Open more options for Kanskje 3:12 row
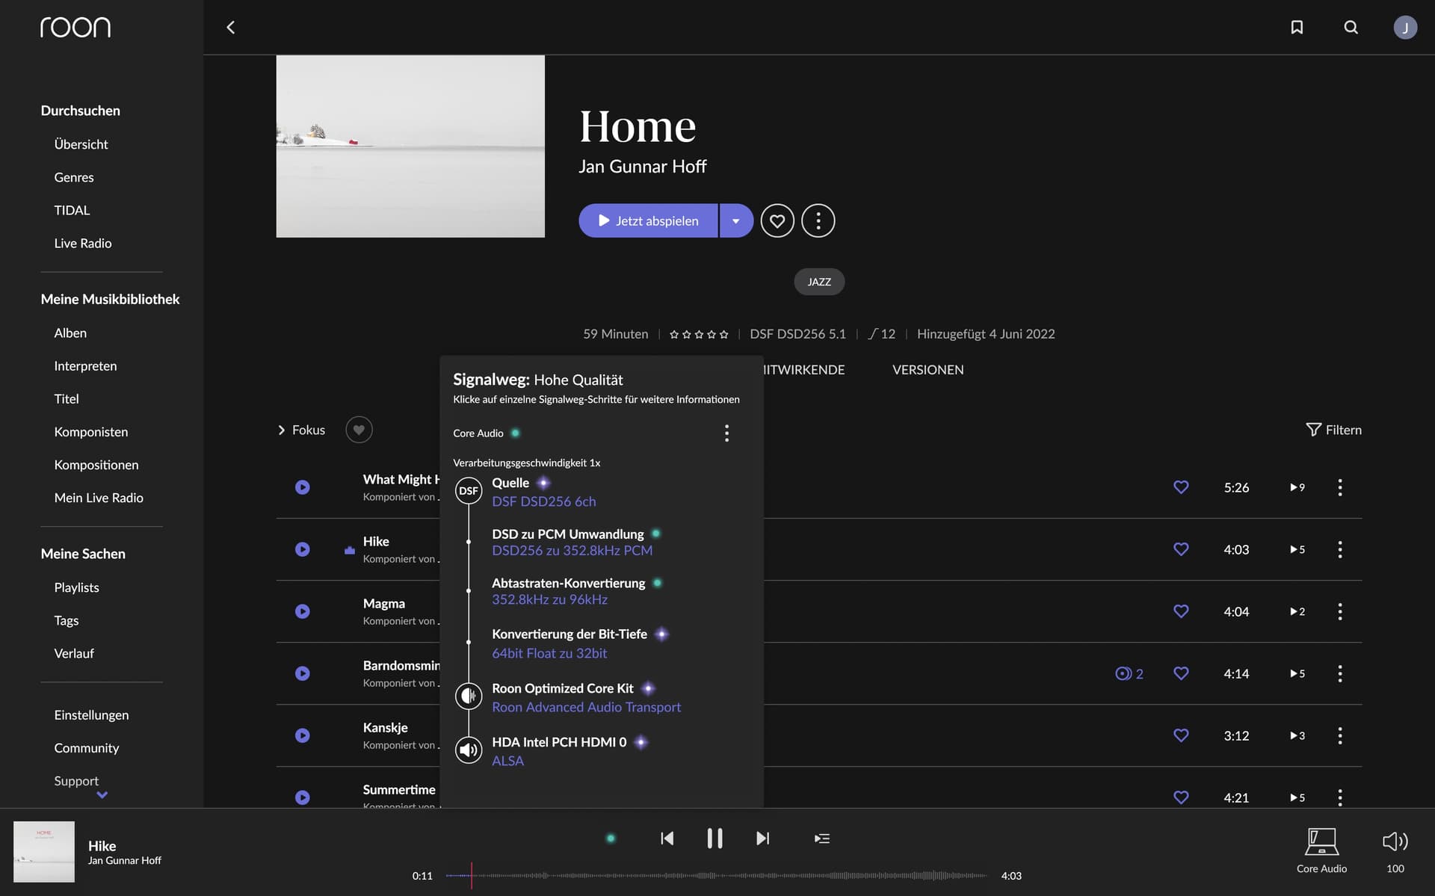1435x896 pixels. click(1340, 735)
